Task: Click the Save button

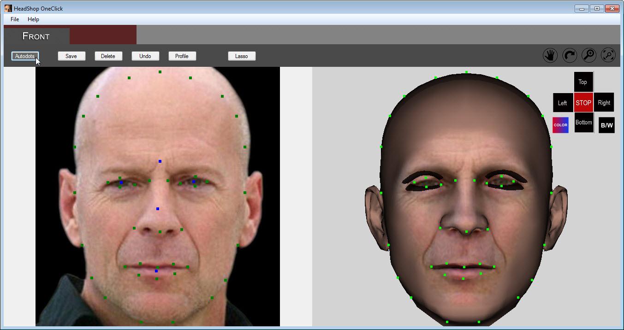Action: [x=71, y=56]
